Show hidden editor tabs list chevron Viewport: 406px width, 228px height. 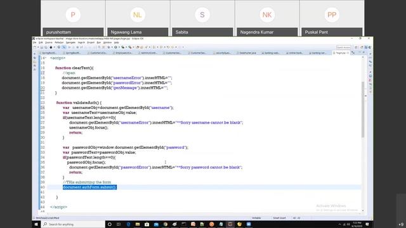353,53
